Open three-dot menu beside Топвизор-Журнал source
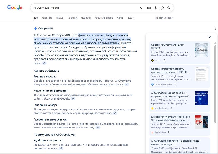 tap(175, 84)
